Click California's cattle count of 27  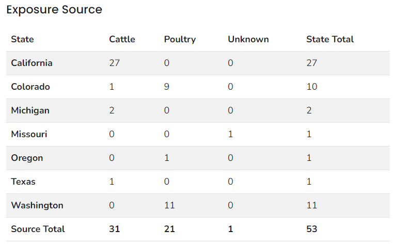tap(114, 63)
